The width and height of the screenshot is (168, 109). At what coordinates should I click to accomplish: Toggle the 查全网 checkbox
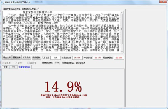(32, 63)
